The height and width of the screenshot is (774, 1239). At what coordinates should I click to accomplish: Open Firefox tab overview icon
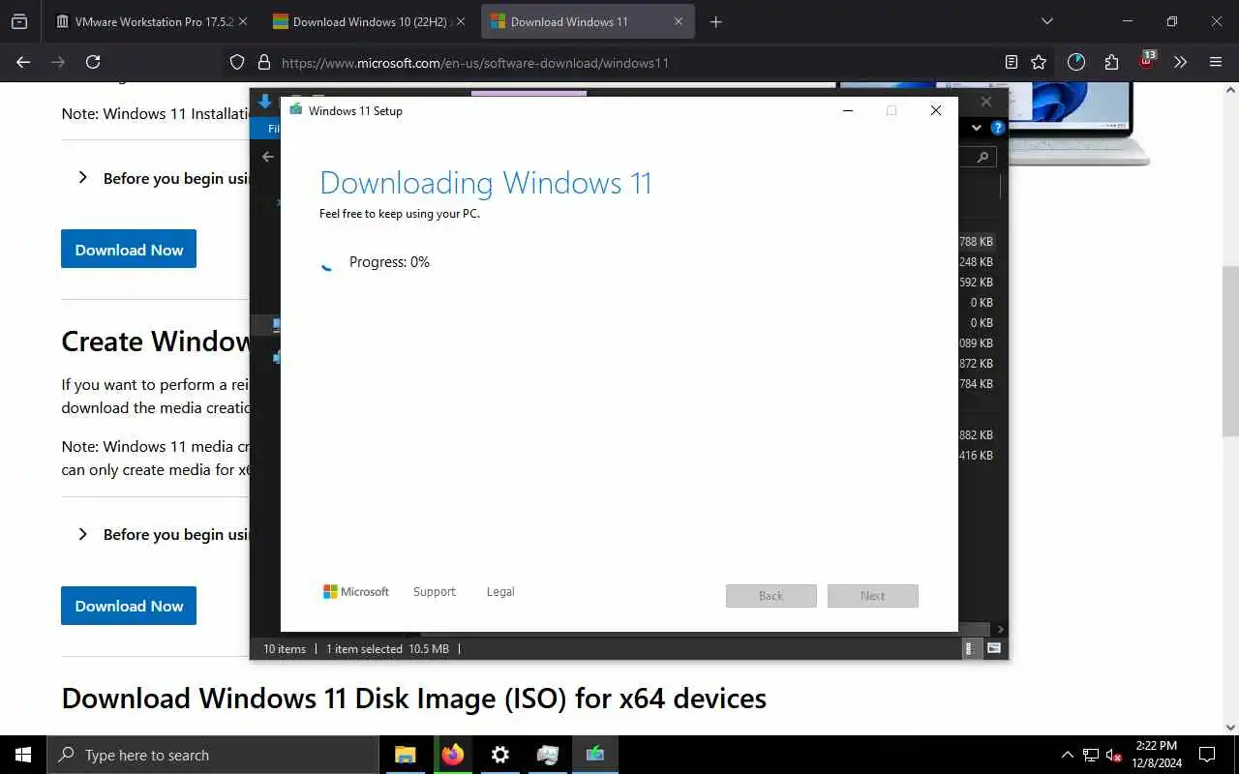pyautogui.click(x=19, y=21)
